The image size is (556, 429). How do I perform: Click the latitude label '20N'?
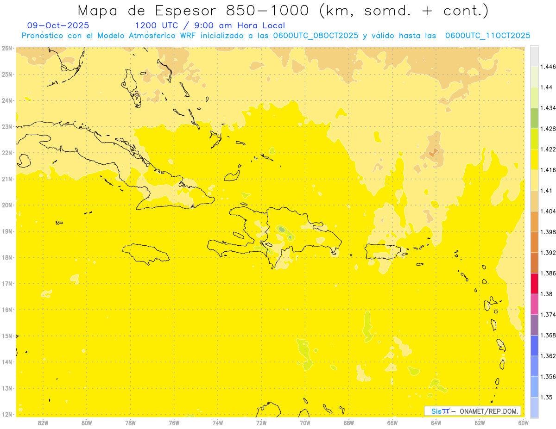[x=7, y=205]
